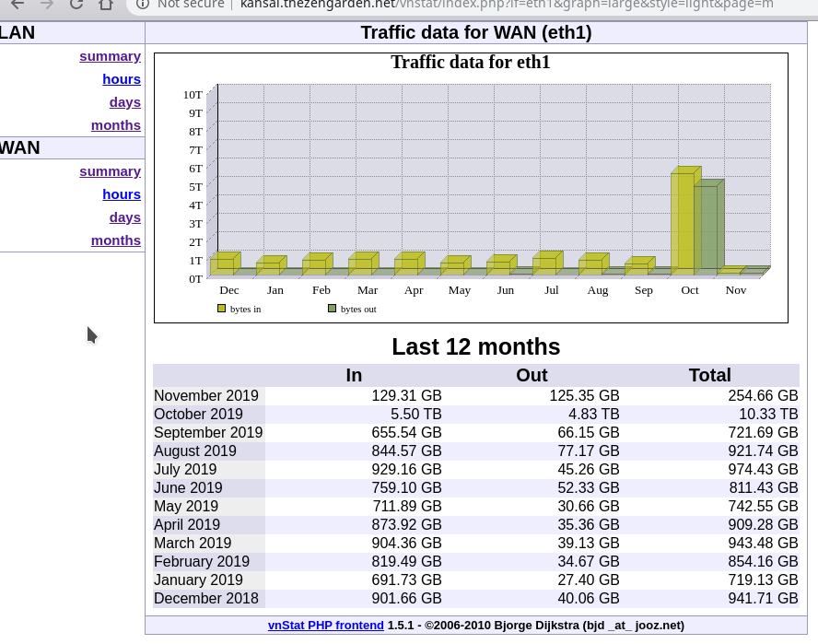The width and height of the screenshot is (818, 644).
Task: Select the 'January 2019' row label
Action: [x=198, y=580]
